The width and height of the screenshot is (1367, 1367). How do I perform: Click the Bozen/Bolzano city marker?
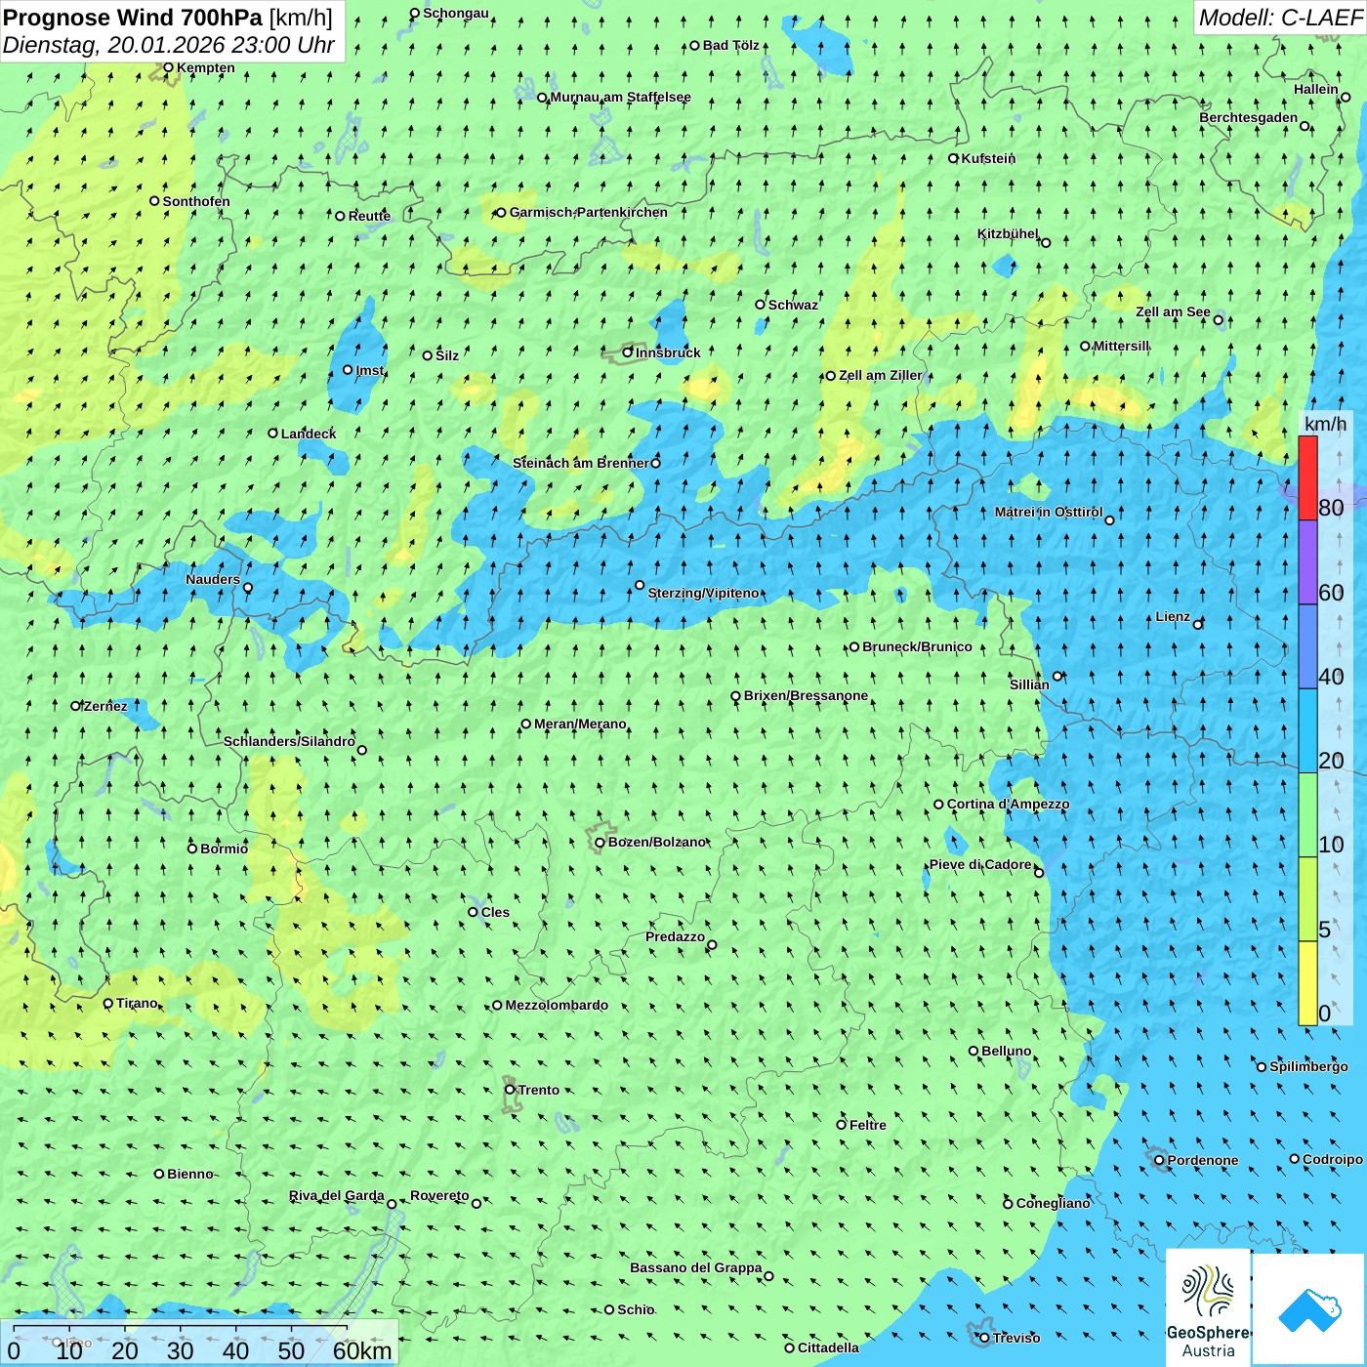600,842
